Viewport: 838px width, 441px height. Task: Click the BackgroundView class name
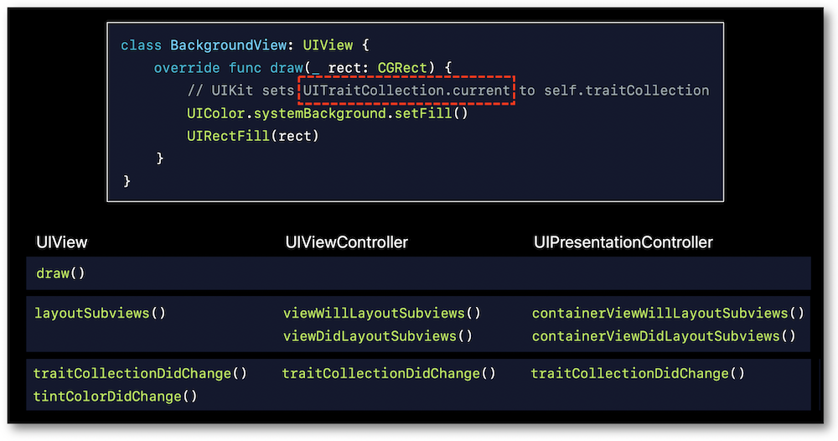pos(228,45)
